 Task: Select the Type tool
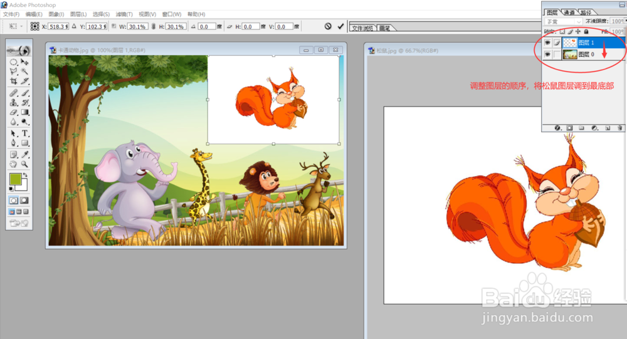pyautogui.click(x=25, y=133)
